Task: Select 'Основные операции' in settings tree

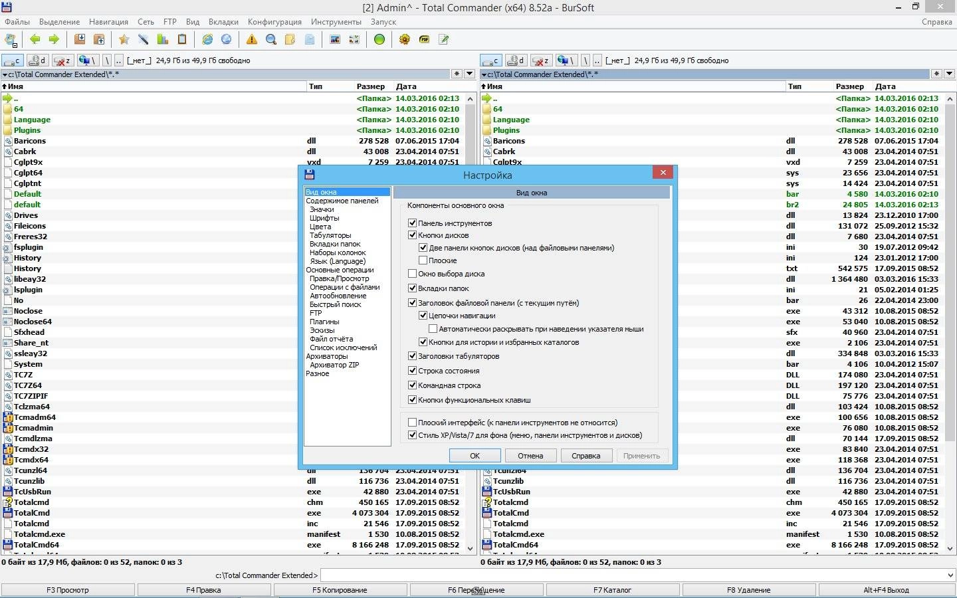Action: point(340,270)
